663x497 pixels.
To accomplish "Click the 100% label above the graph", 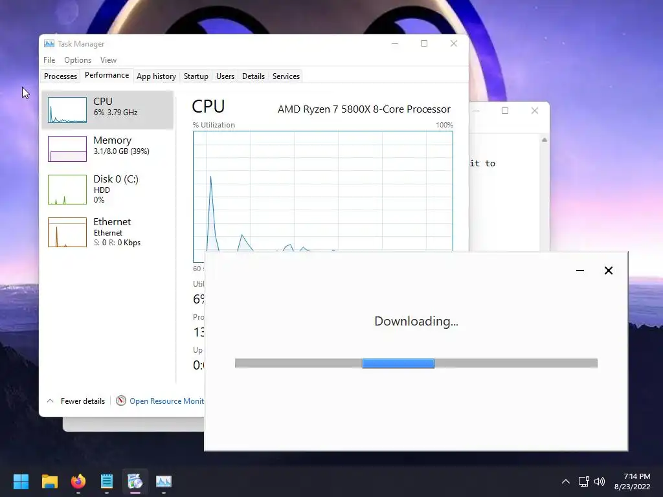I will (444, 125).
